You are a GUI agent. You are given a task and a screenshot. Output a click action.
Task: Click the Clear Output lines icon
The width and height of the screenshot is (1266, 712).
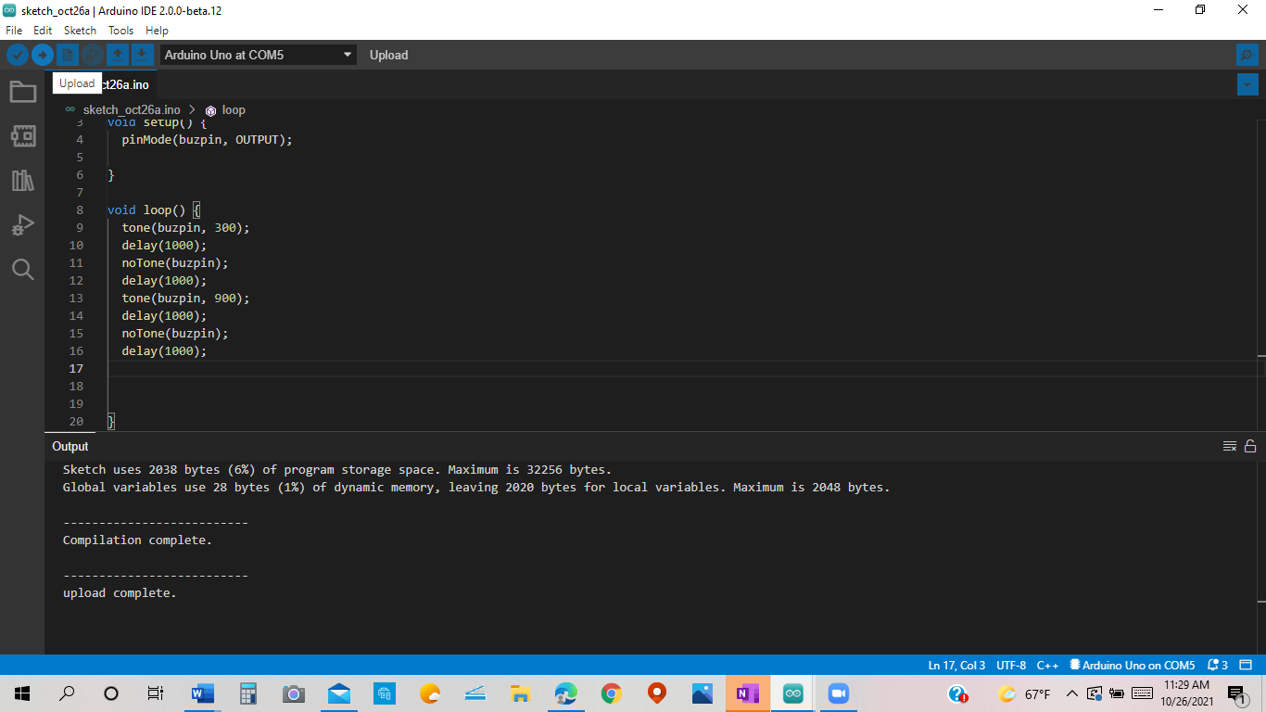tap(1230, 446)
